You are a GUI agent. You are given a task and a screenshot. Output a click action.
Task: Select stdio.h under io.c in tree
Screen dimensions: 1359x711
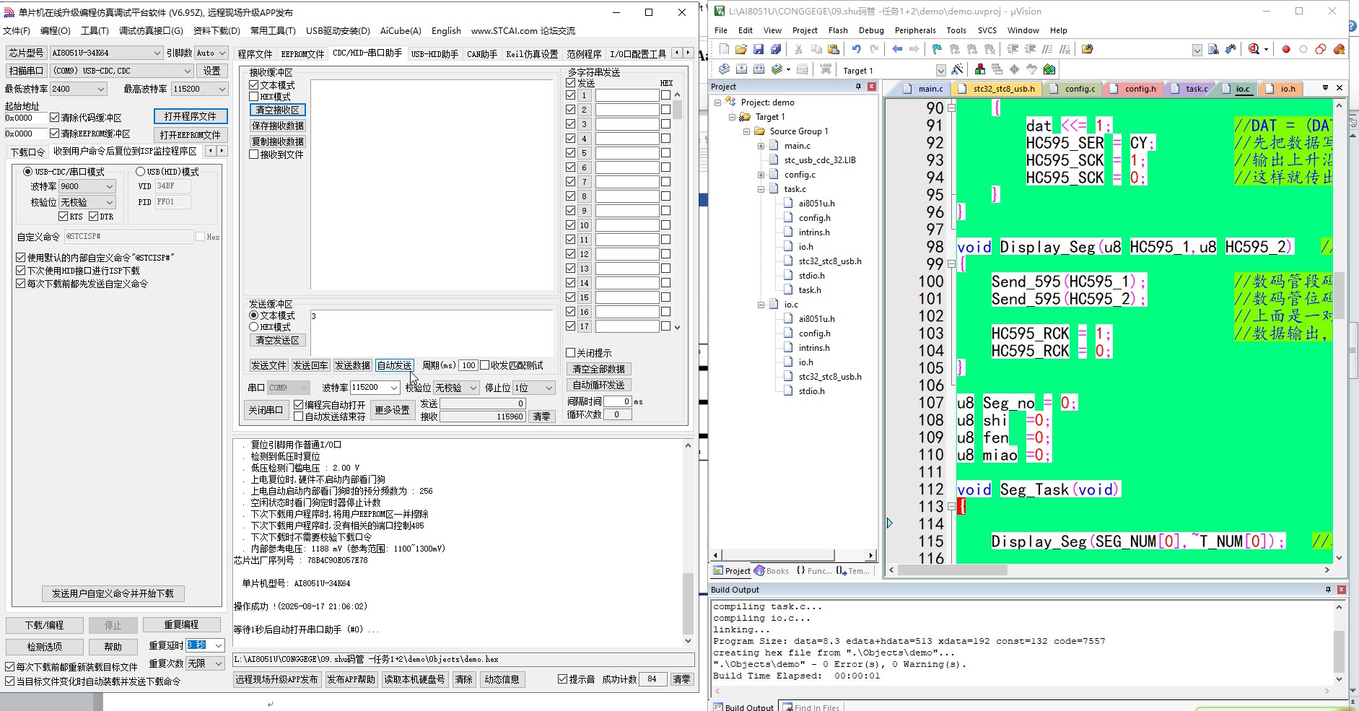pos(811,391)
